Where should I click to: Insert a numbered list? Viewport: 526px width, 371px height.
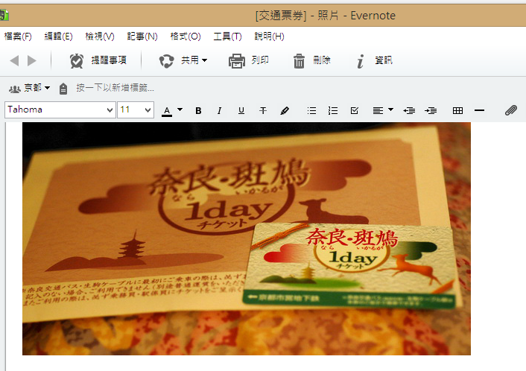[x=333, y=111]
